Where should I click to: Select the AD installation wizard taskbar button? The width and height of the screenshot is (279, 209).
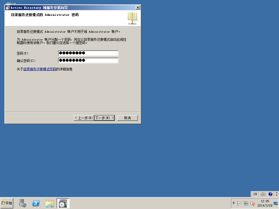click(x=63, y=203)
